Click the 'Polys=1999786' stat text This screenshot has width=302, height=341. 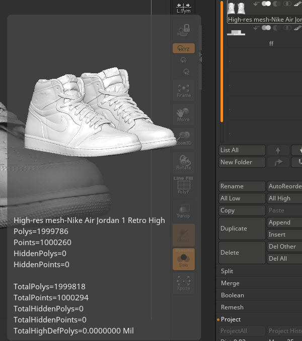(x=41, y=232)
